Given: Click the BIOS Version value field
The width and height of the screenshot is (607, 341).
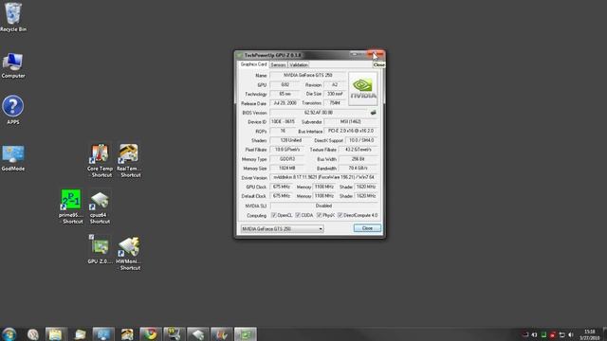Looking at the screenshot, I should coord(319,113).
